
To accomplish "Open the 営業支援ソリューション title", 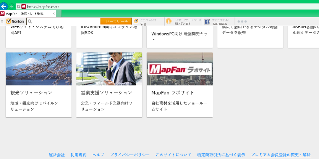I will [x=107, y=93].
